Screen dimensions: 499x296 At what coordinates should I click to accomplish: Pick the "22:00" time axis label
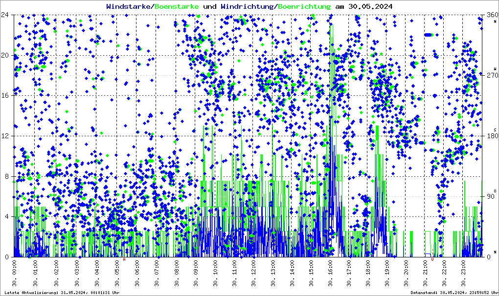coord(444,273)
